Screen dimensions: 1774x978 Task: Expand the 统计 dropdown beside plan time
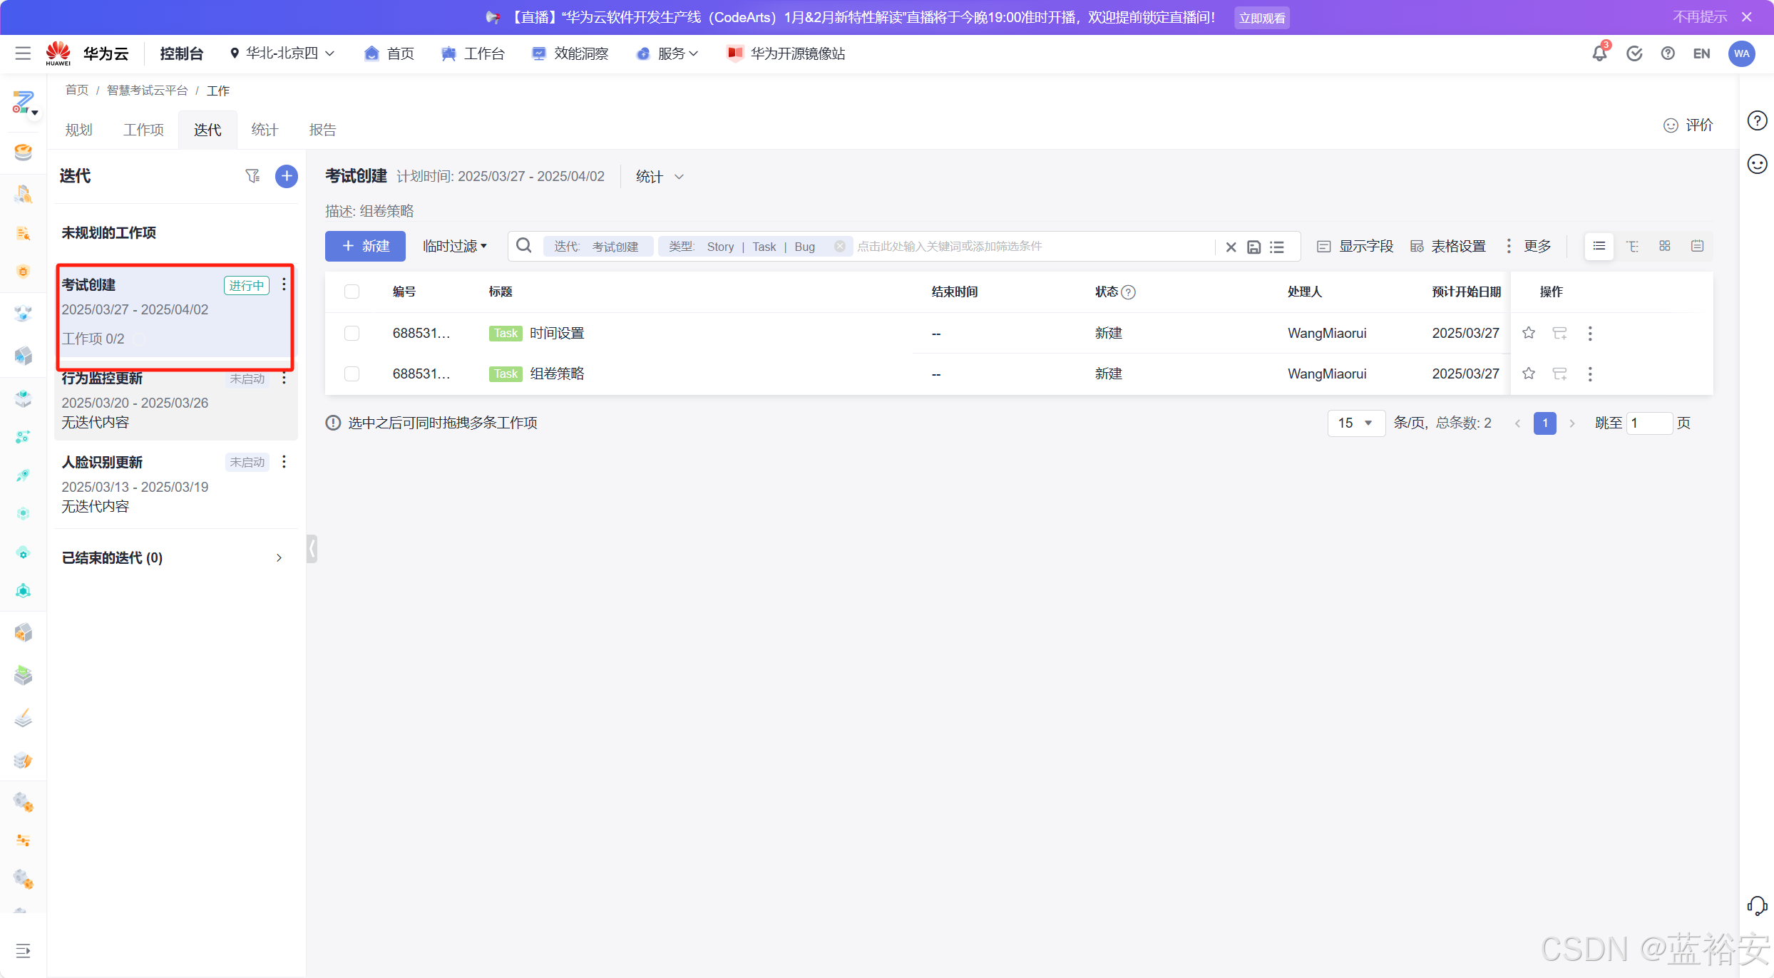click(659, 176)
